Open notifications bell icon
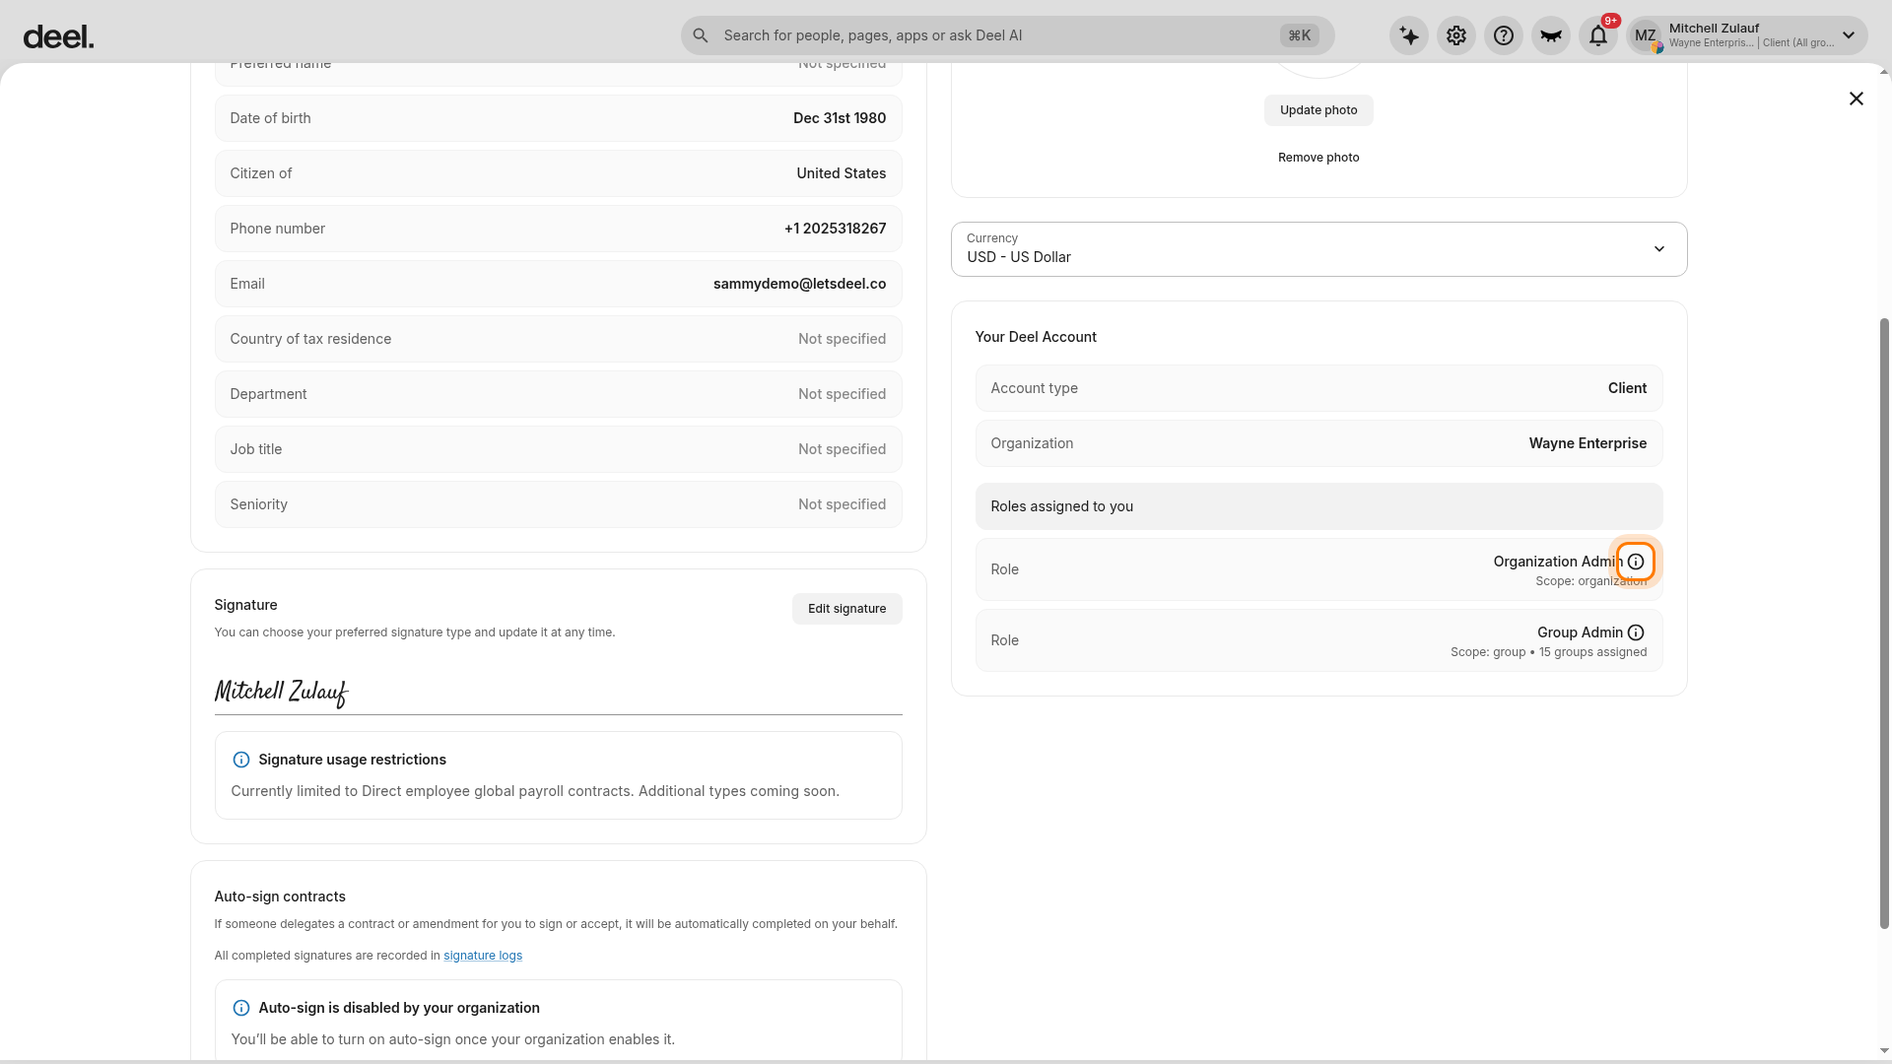Image resolution: width=1892 pixels, height=1064 pixels. point(1598,35)
